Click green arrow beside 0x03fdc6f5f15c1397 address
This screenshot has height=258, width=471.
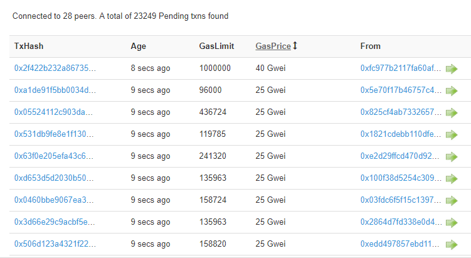tap(452, 201)
